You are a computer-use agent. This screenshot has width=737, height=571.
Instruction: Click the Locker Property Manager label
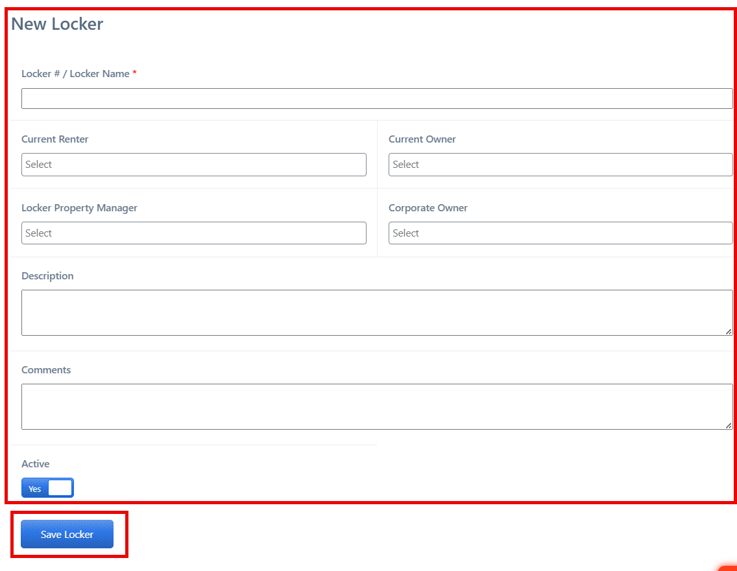(x=79, y=208)
